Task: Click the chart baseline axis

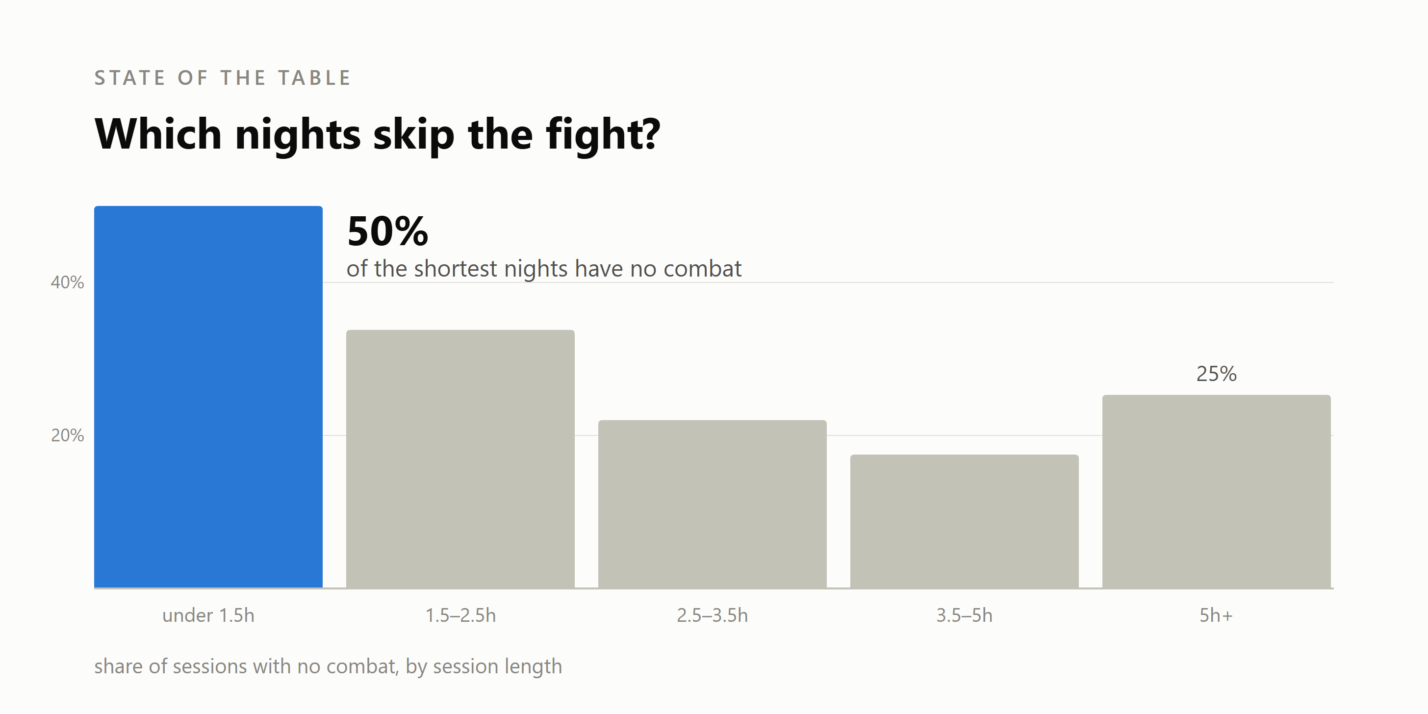Action: [x=714, y=588]
